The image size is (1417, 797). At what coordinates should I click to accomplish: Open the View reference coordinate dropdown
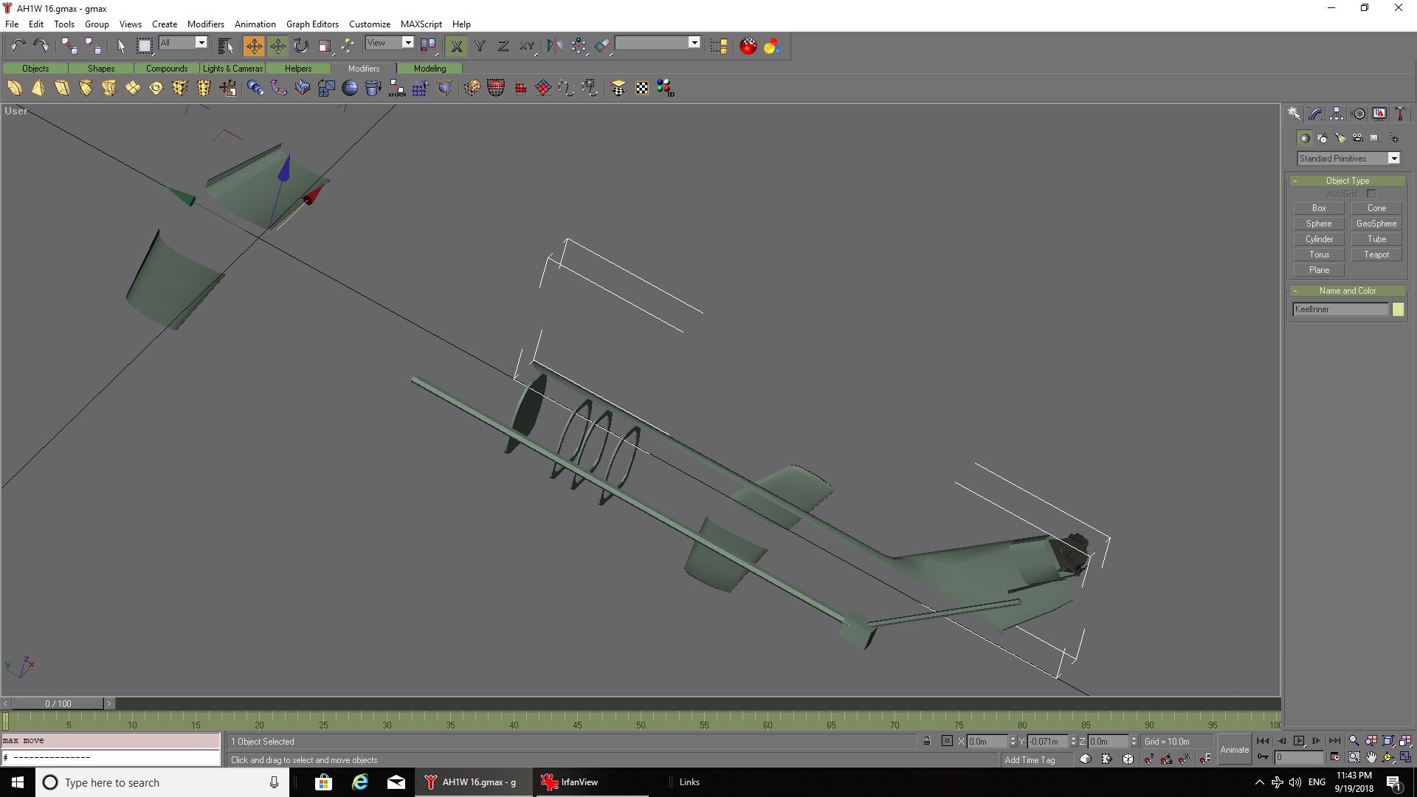407,43
